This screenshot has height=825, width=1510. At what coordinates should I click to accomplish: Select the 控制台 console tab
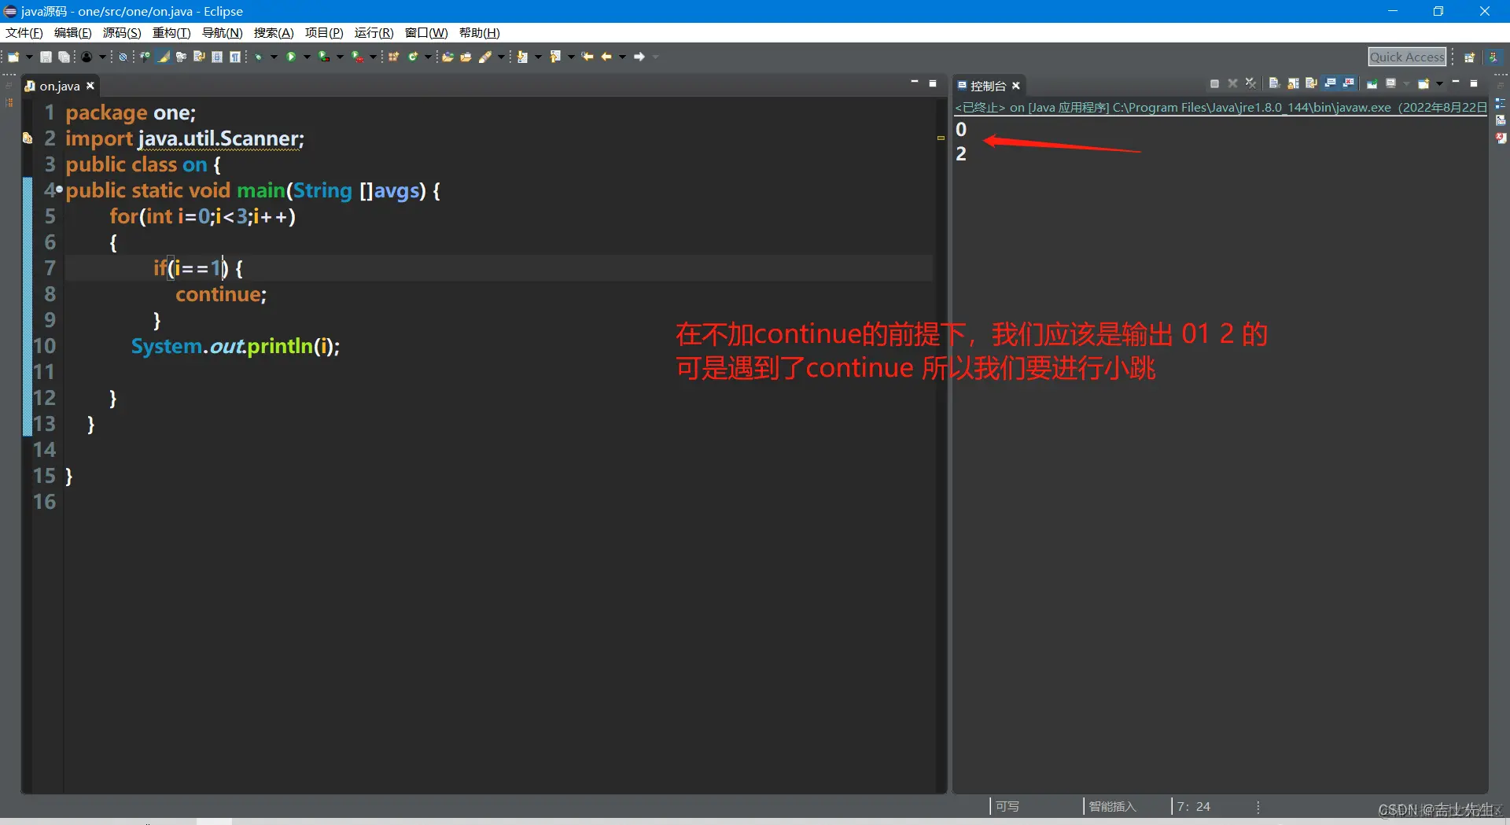988,86
